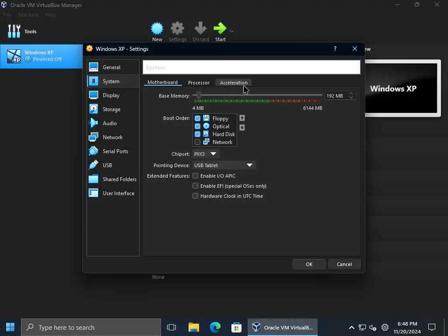Click the network tray icon
Screen dimensions: 448x336
(x=362, y=327)
